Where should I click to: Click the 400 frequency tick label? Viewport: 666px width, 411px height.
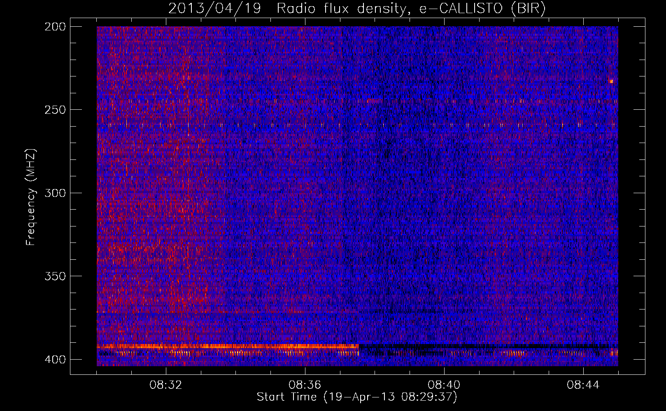tap(55, 360)
